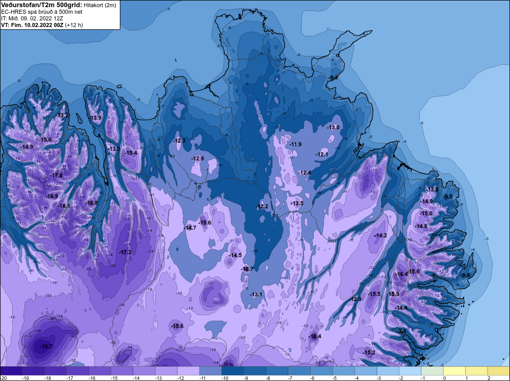Click the -18.4 temperature label
Viewport: 510px width, 381px height.
pos(315,336)
